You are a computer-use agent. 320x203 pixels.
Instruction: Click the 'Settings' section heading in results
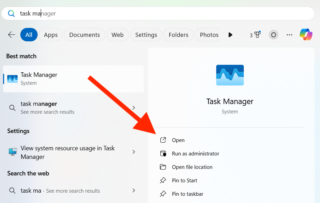click(18, 131)
